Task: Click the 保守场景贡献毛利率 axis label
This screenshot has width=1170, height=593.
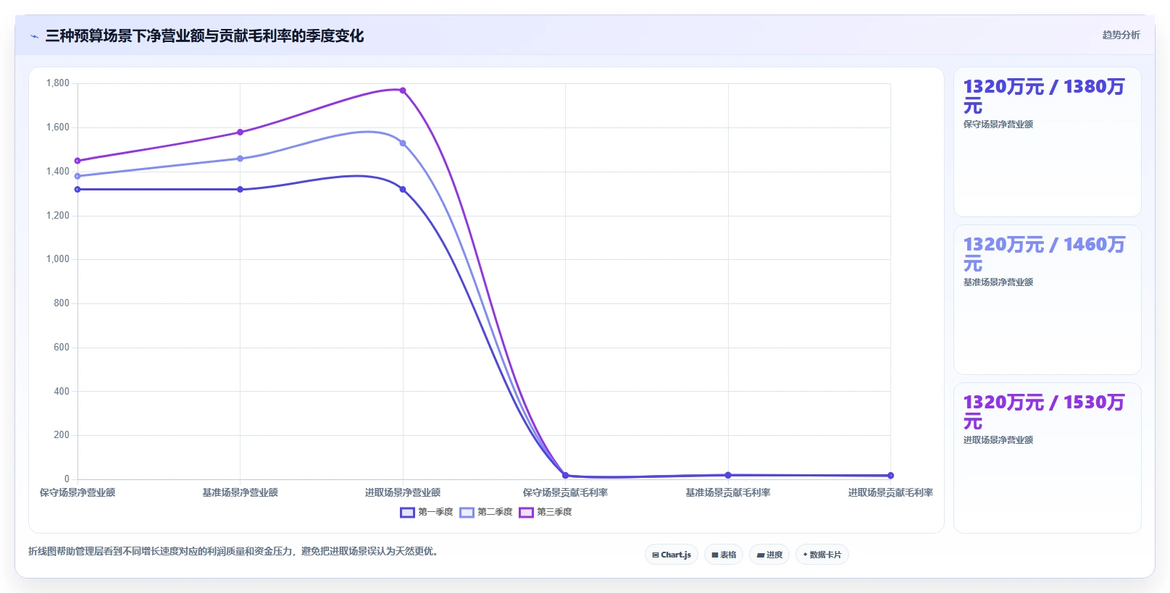Action: pyautogui.click(x=565, y=492)
